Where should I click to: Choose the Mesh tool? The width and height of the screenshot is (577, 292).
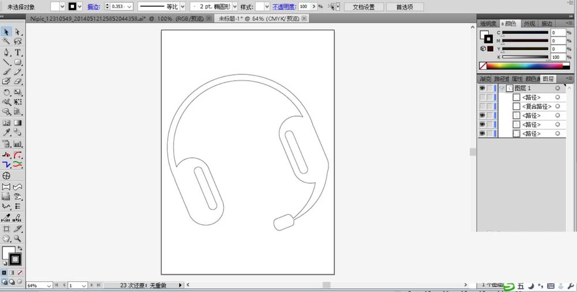(x=6, y=123)
